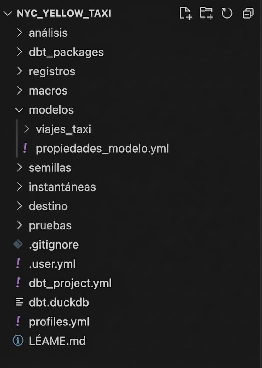Click the YAML icon beside propiedades_modelo.yml

[25, 148]
